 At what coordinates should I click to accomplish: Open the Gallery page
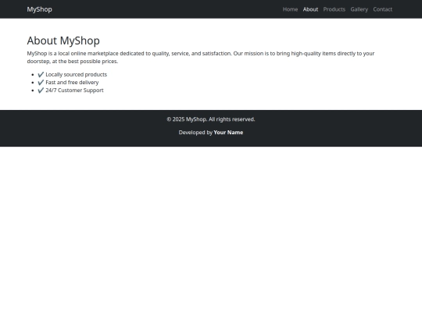click(359, 9)
